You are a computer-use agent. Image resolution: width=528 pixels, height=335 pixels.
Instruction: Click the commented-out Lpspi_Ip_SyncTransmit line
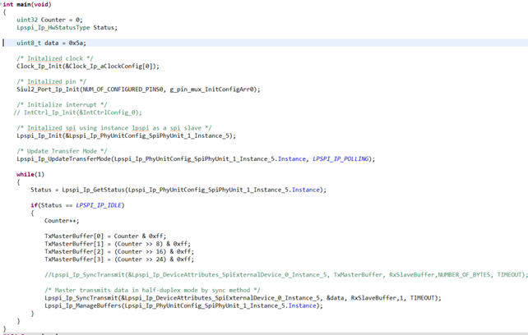coord(286,275)
